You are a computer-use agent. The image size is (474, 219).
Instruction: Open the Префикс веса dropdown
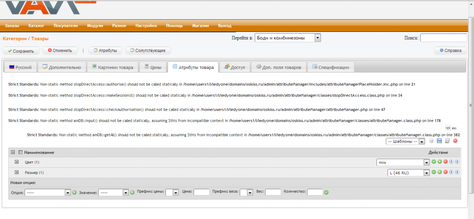click(246, 193)
